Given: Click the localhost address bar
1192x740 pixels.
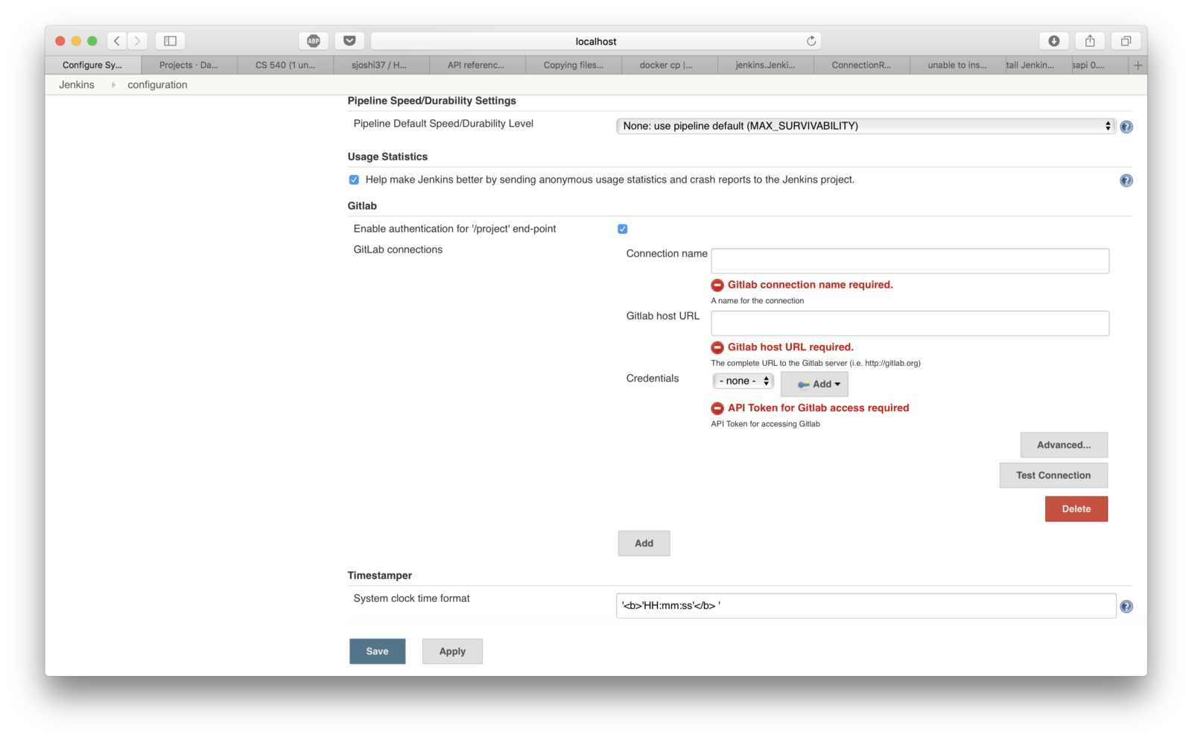Looking at the screenshot, I should click(x=596, y=41).
